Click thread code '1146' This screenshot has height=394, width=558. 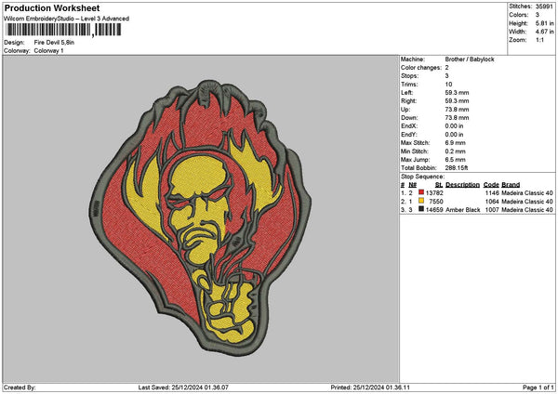[x=492, y=193]
